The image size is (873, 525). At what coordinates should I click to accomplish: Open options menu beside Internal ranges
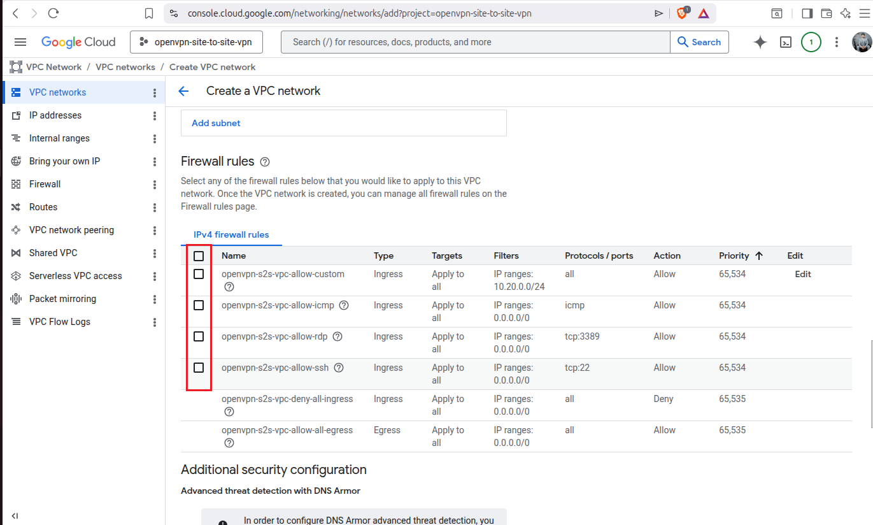click(x=155, y=139)
